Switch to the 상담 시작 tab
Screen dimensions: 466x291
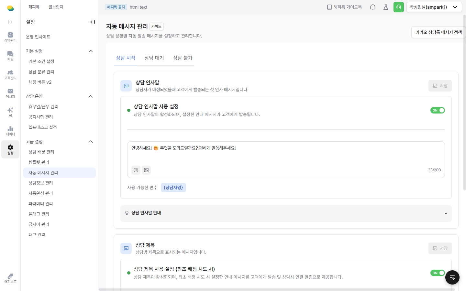click(126, 58)
